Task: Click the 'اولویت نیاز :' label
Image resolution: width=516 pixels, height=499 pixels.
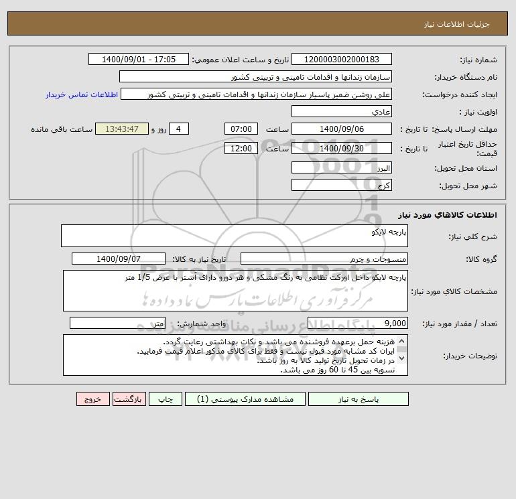Action: point(478,112)
